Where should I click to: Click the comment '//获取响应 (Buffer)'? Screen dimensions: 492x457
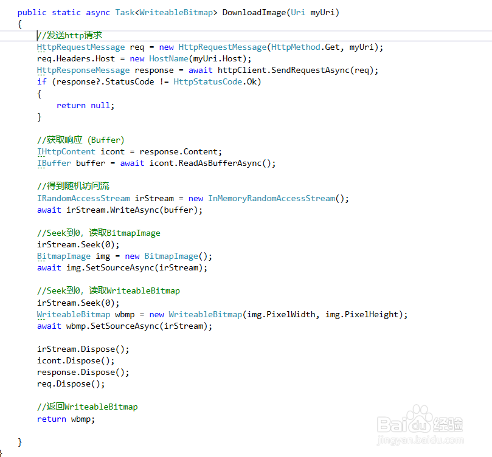81,140
